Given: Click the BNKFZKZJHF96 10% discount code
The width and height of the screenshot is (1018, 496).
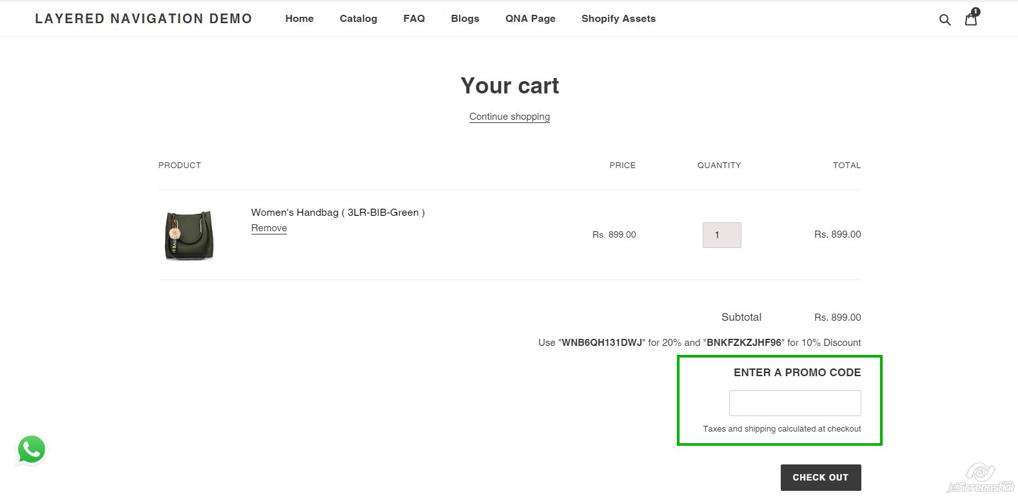Looking at the screenshot, I should 744,343.
